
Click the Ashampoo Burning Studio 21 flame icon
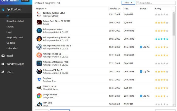coord(39,39)
